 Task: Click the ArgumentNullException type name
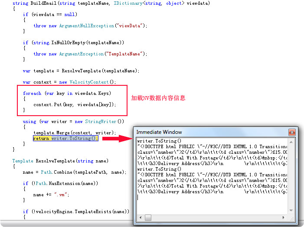[x=87, y=26]
